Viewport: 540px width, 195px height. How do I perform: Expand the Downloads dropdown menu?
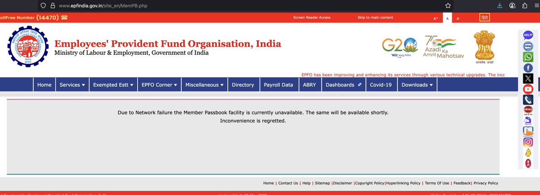417,85
